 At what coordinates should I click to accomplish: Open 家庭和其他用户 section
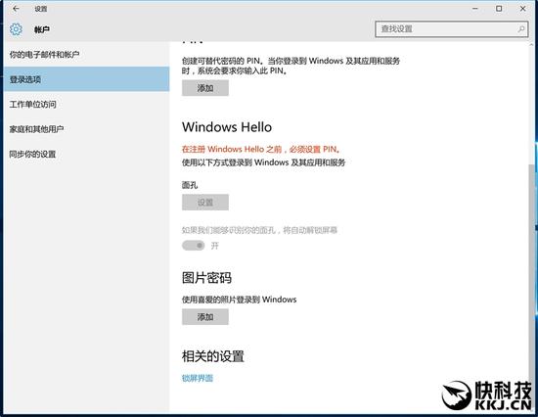coord(86,129)
